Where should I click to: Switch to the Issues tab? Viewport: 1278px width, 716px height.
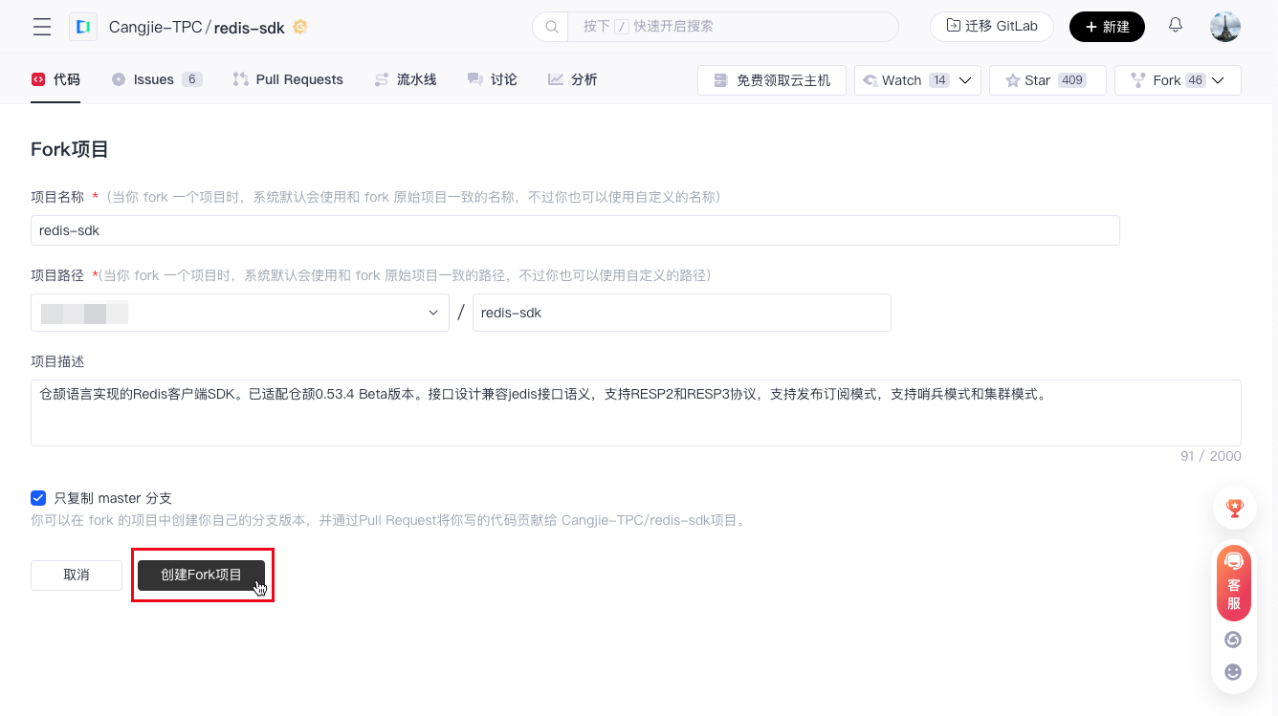154,79
